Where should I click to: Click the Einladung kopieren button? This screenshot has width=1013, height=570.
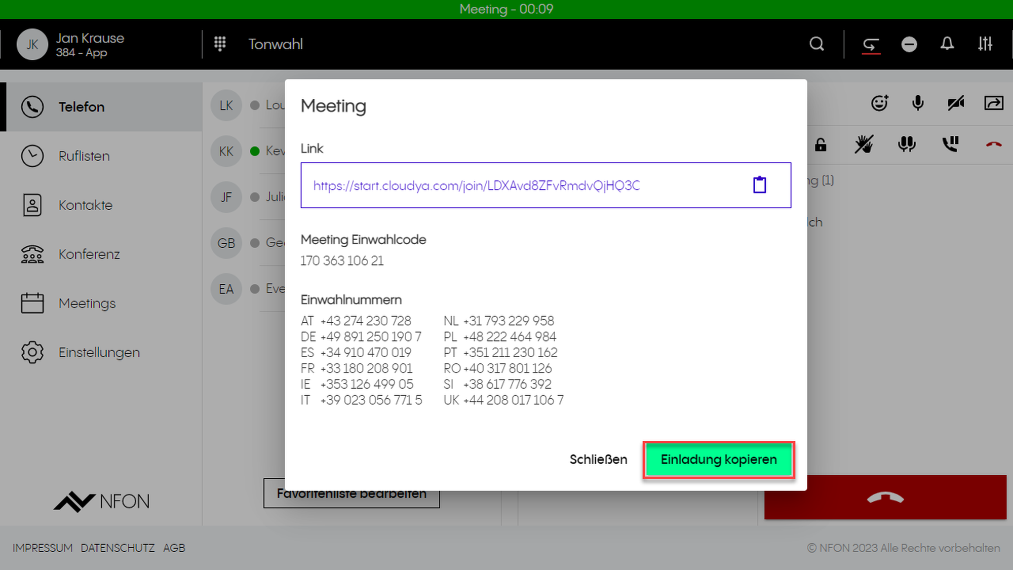718,460
